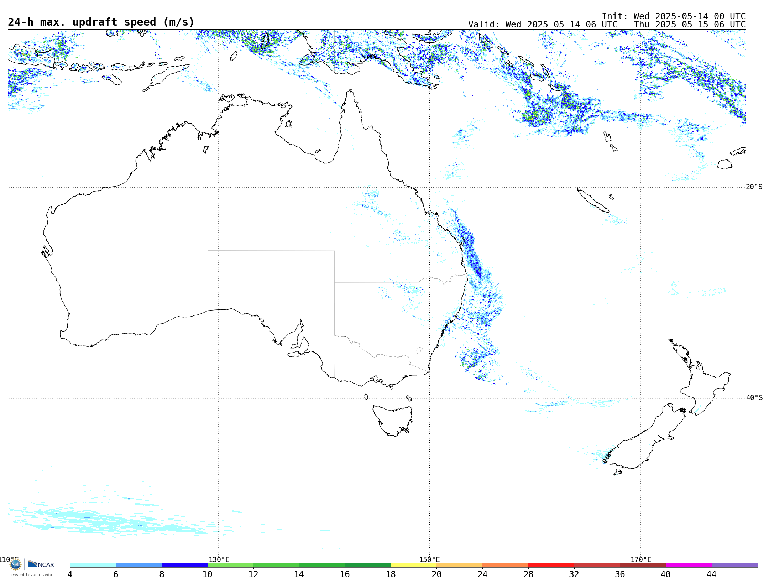Click the 24-h max. updraft speed title
769x579 pixels.
101,22
